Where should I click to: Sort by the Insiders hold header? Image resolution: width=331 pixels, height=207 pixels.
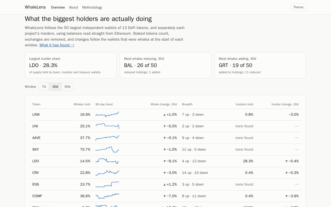click(244, 104)
